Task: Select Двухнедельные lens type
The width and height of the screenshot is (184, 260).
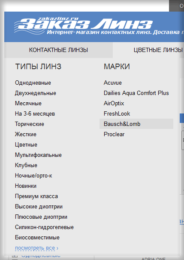Action: point(36,93)
